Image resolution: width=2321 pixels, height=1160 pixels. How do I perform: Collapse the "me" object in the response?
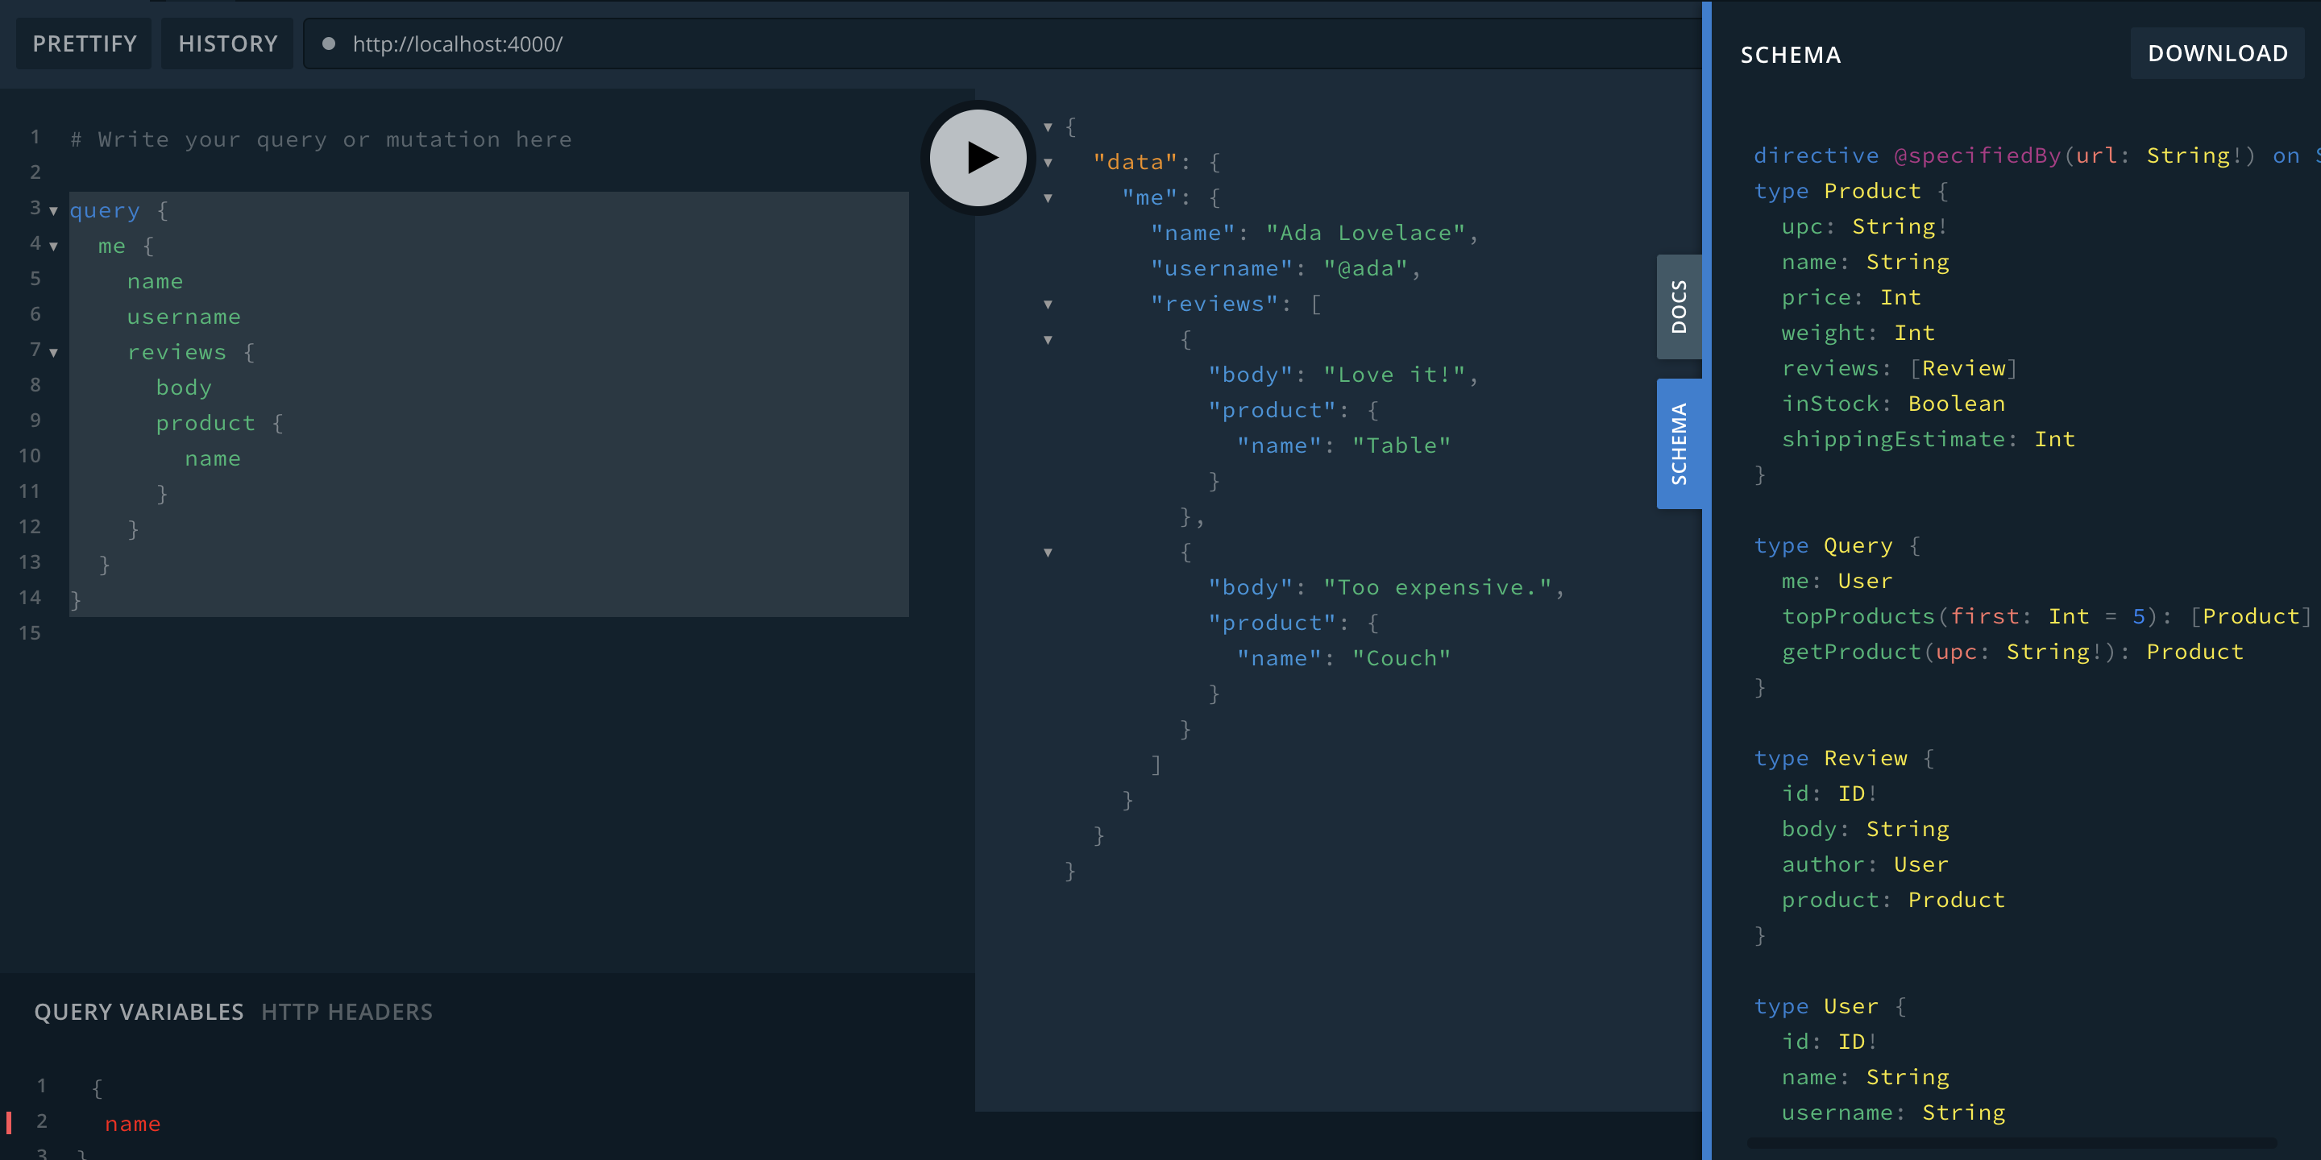point(1048,197)
